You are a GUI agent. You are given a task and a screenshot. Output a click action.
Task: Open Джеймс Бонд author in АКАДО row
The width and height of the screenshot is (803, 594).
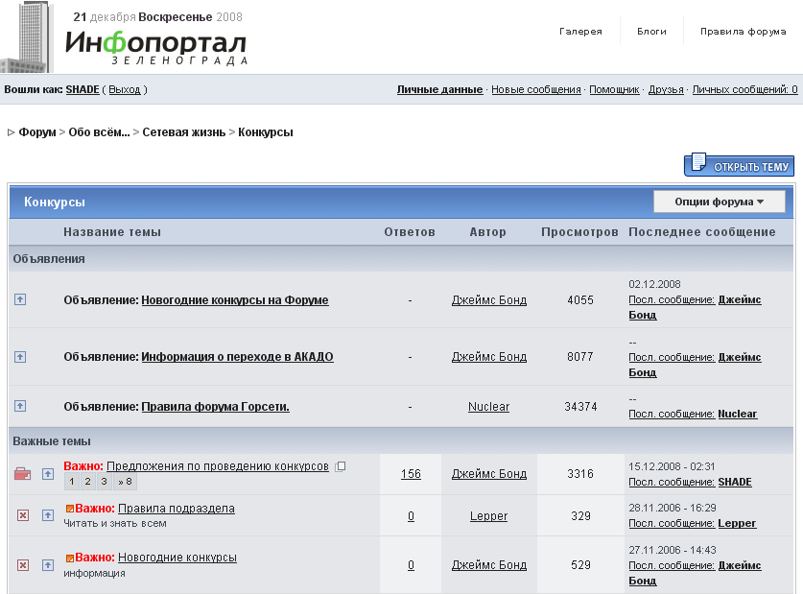click(x=488, y=357)
